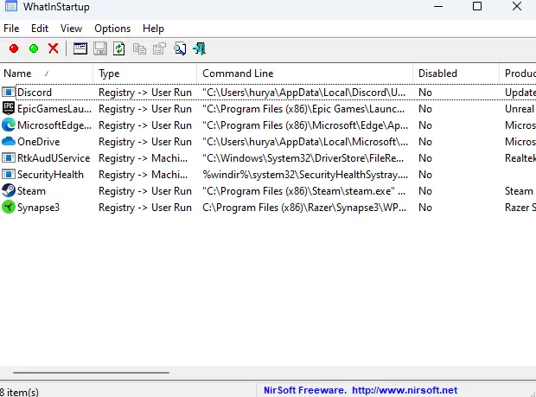Open the Properties window toolbar icon
Screen dimensions: 536x397
[x=80, y=49]
